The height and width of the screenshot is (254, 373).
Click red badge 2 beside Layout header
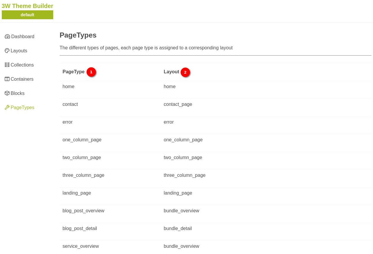pyautogui.click(x=185, y=72)
